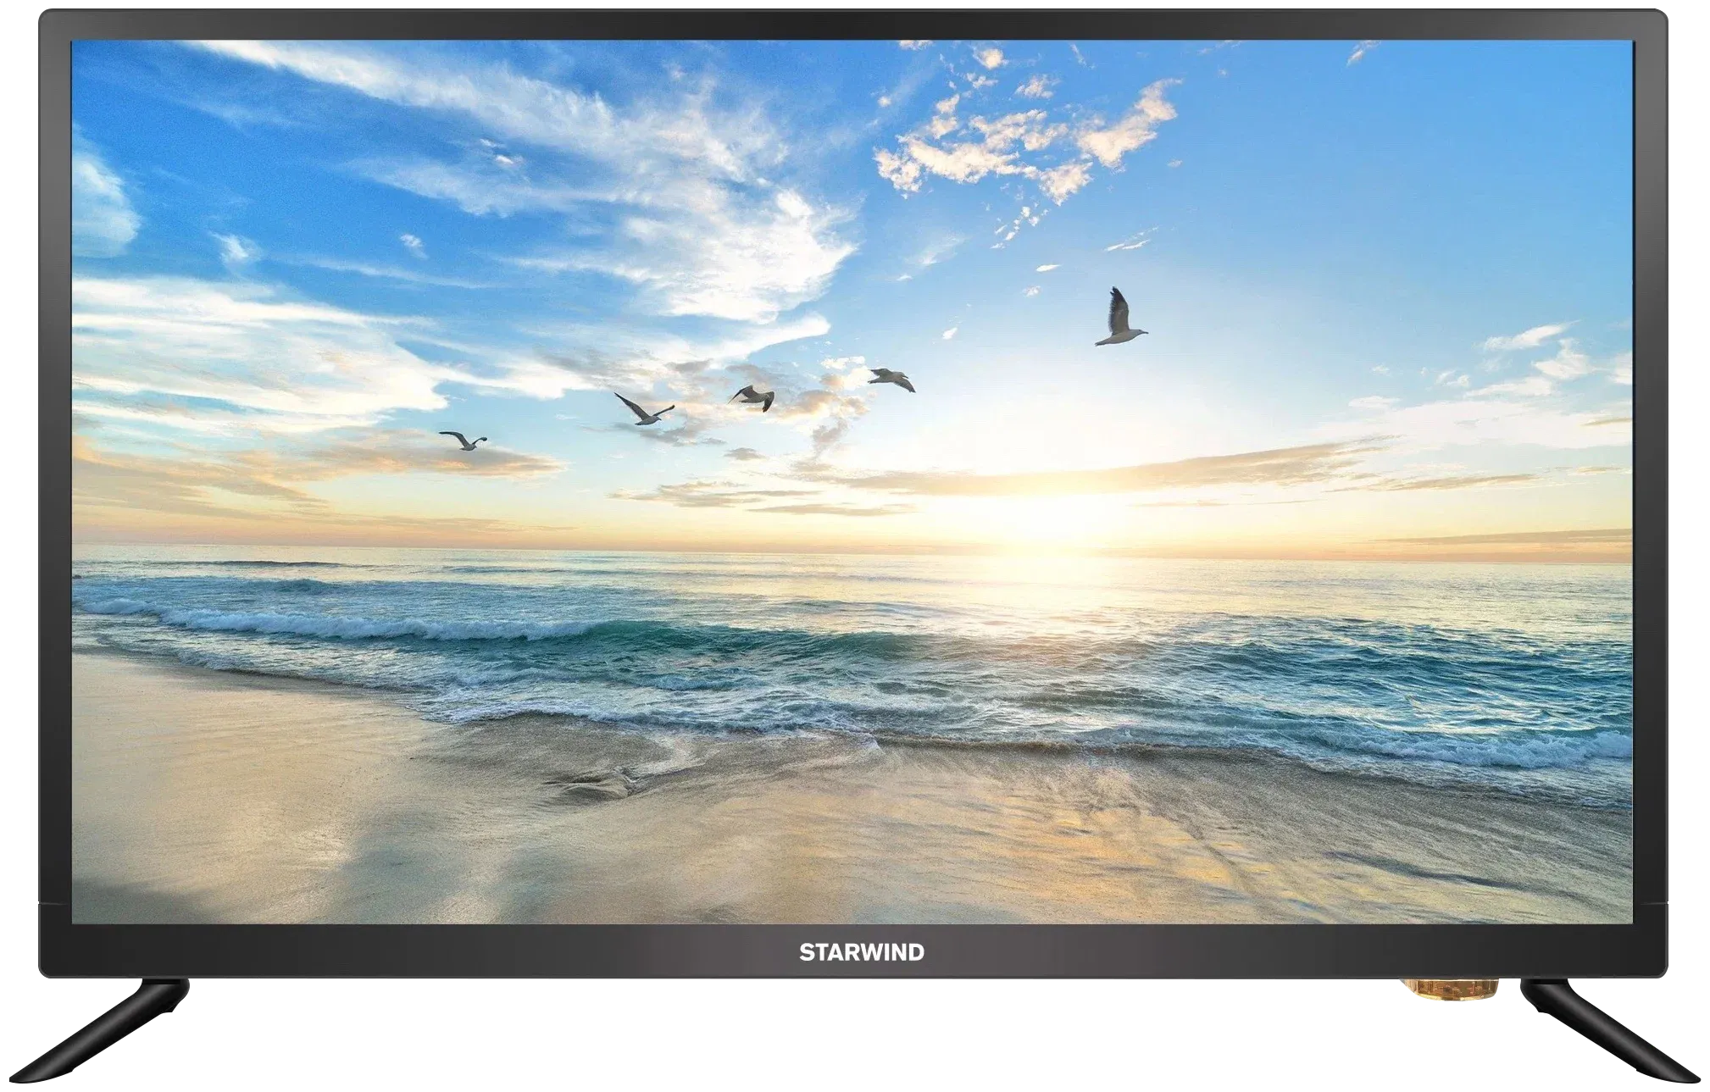Click the highest-flying seagull on the screen
1710x1092 pixels.
pos(1120,317)
